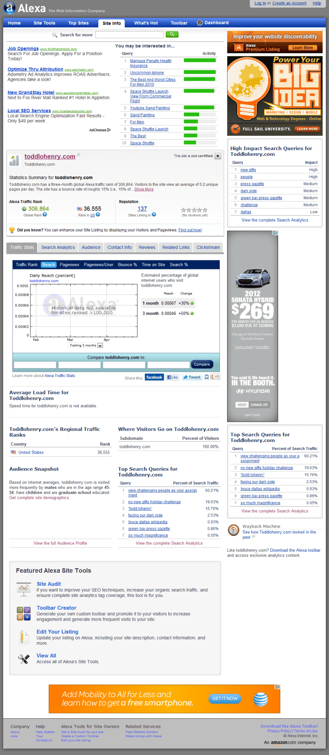Share the page with the Tweet button
The image size is (329, 755).
(x=192, y=377)
